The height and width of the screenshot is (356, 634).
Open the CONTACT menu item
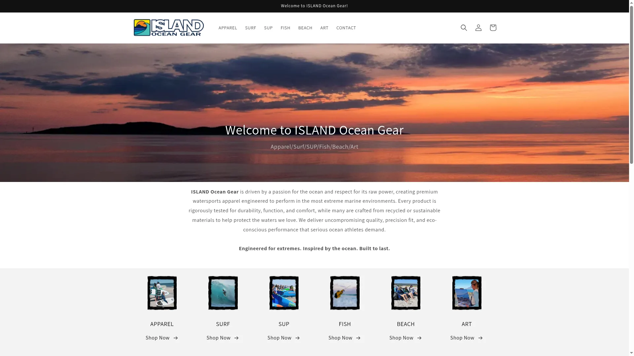(x=346, y=28)
